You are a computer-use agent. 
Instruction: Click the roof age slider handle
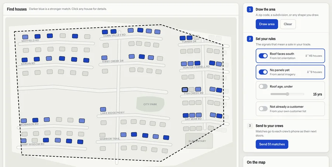287,94
